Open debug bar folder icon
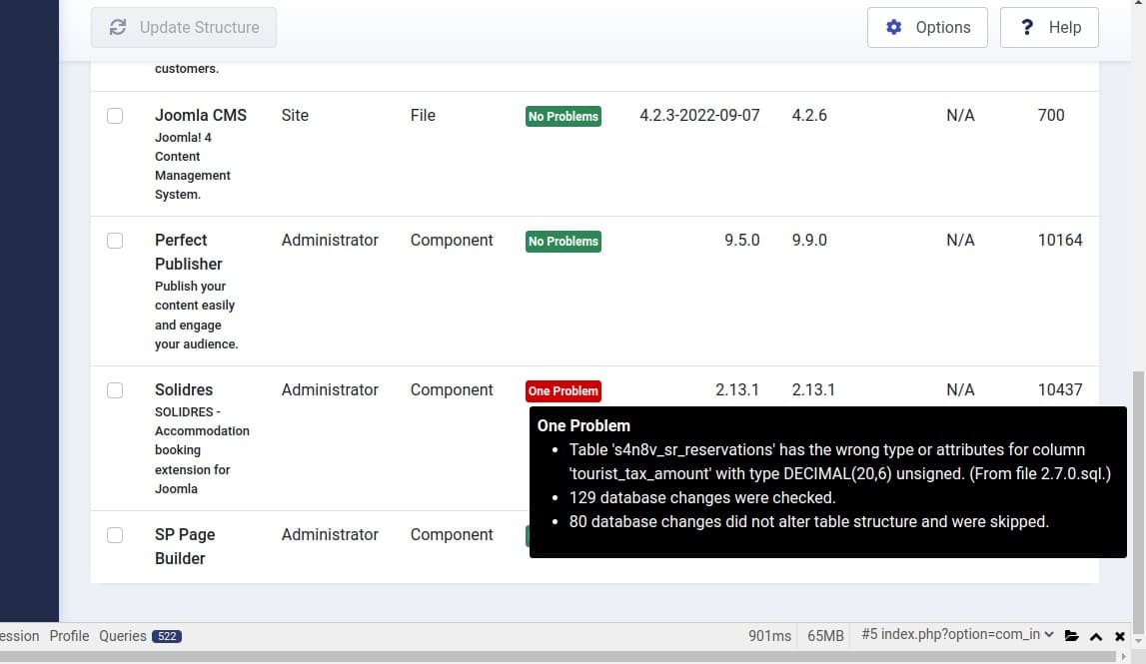The width and height of the screenshot is (1146, 664). 1072,636
